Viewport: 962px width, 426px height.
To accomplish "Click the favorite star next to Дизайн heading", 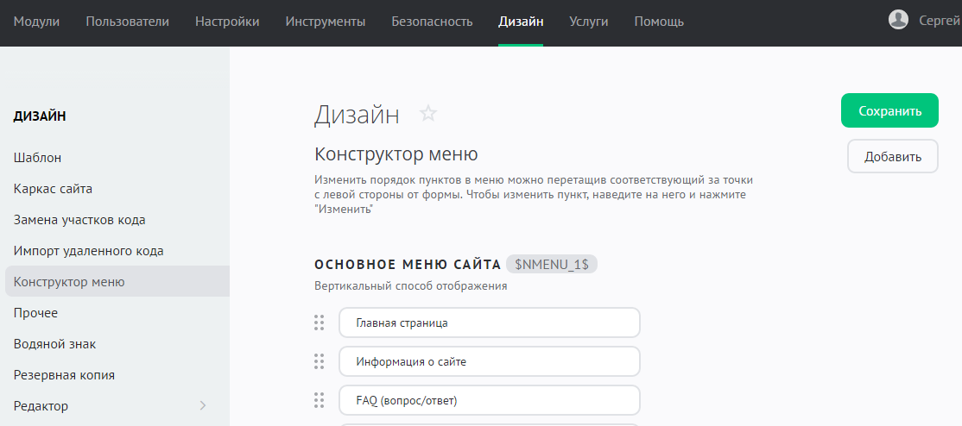I will point(428,113).
